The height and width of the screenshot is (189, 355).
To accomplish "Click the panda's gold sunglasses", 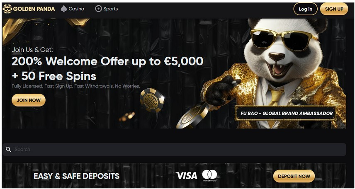I will point(283,41).
